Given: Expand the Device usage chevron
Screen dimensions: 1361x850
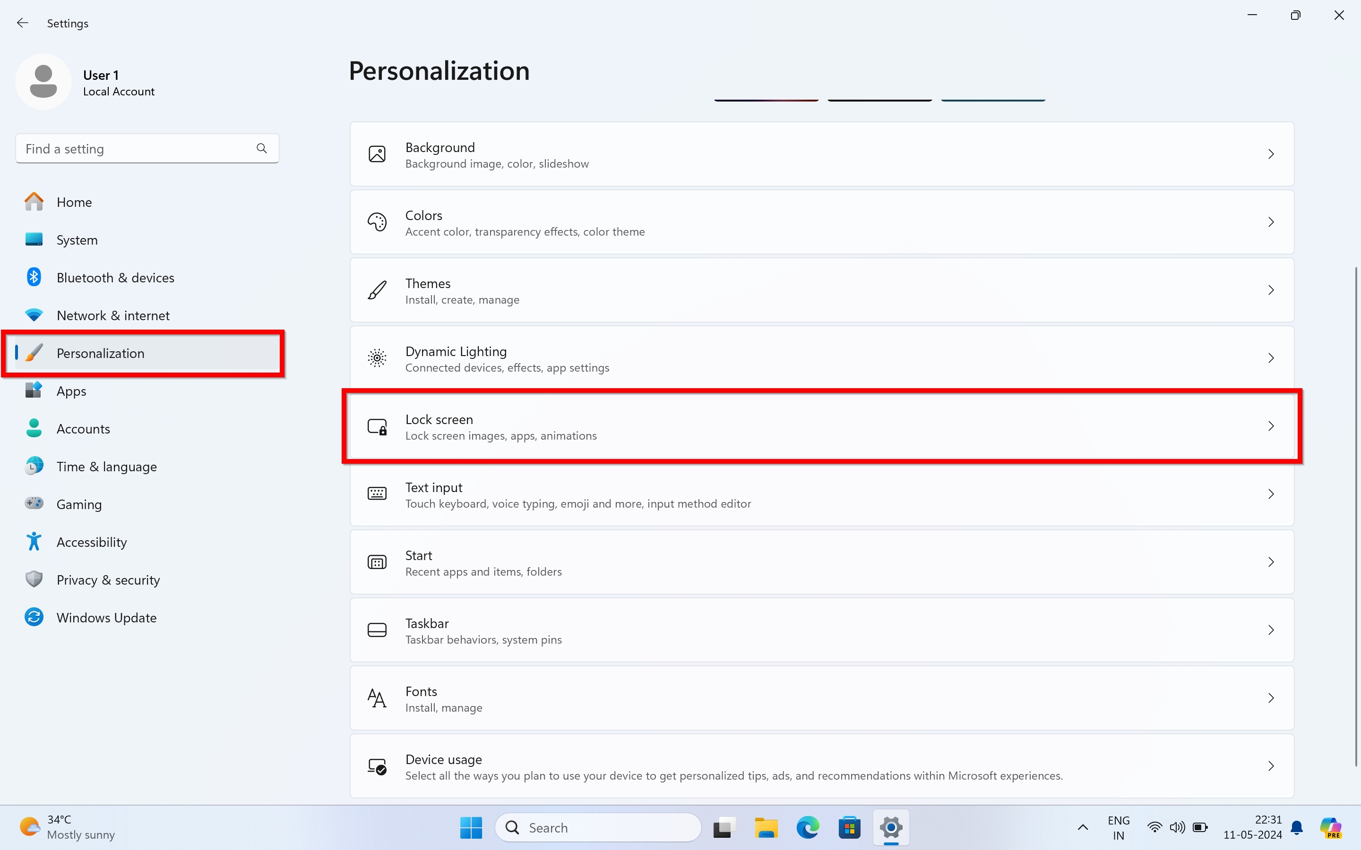Looking at the screenshot, I should click(x=1270, y=766).
